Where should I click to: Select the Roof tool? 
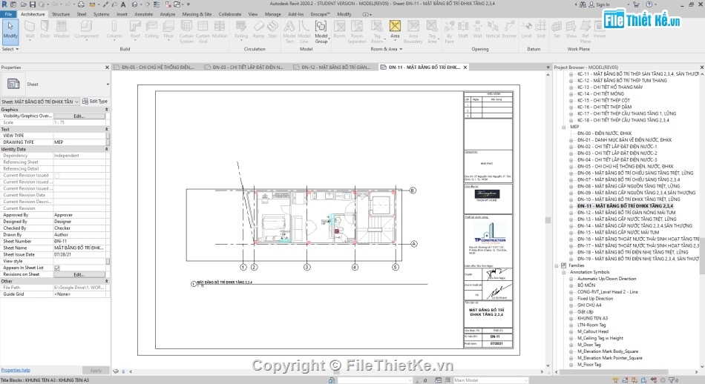pos(135,29)
